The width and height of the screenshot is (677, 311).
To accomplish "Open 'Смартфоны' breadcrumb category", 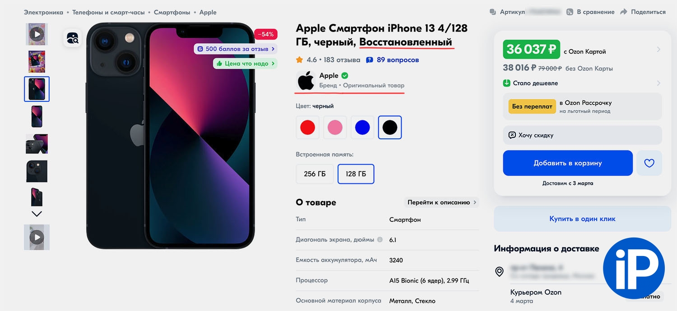I will pyautogui.click(x=172, y=12).
